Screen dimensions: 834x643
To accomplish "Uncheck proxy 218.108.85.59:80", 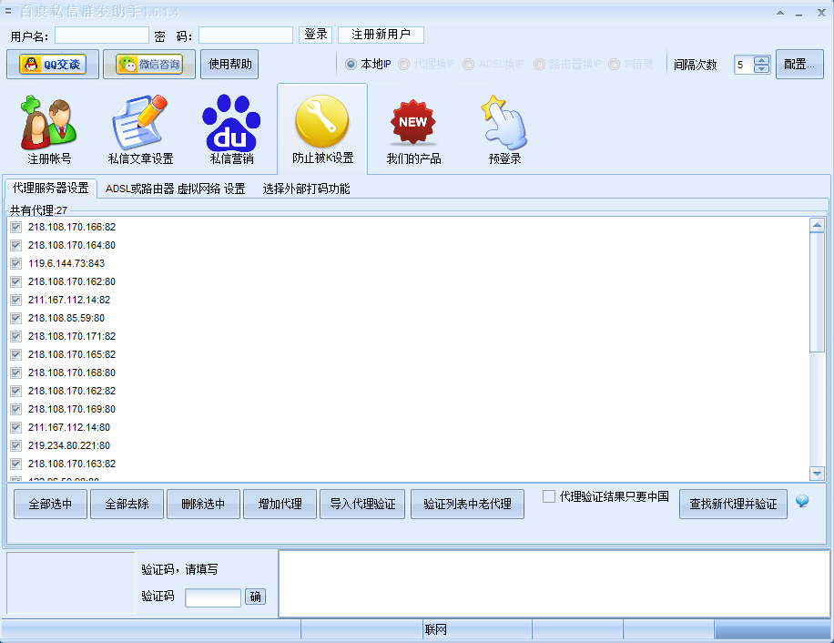I will [16, 318].
